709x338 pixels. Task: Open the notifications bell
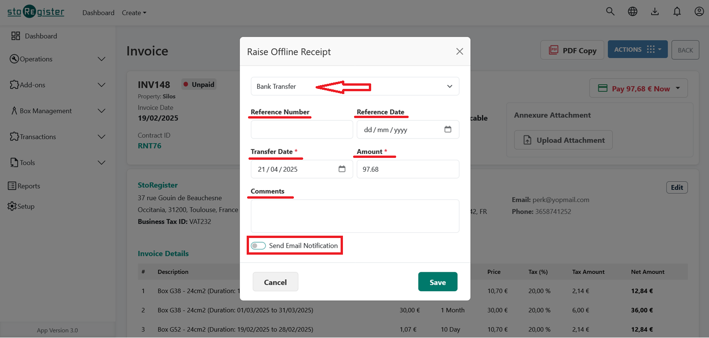[677, 11]
